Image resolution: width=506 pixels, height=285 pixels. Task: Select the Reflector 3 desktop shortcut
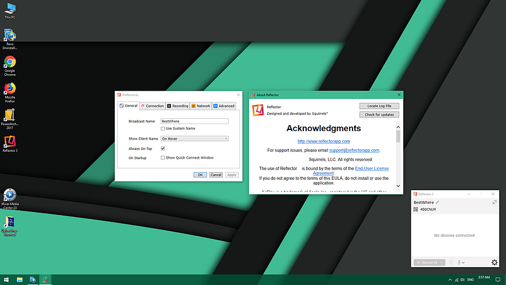pos(10,144)
